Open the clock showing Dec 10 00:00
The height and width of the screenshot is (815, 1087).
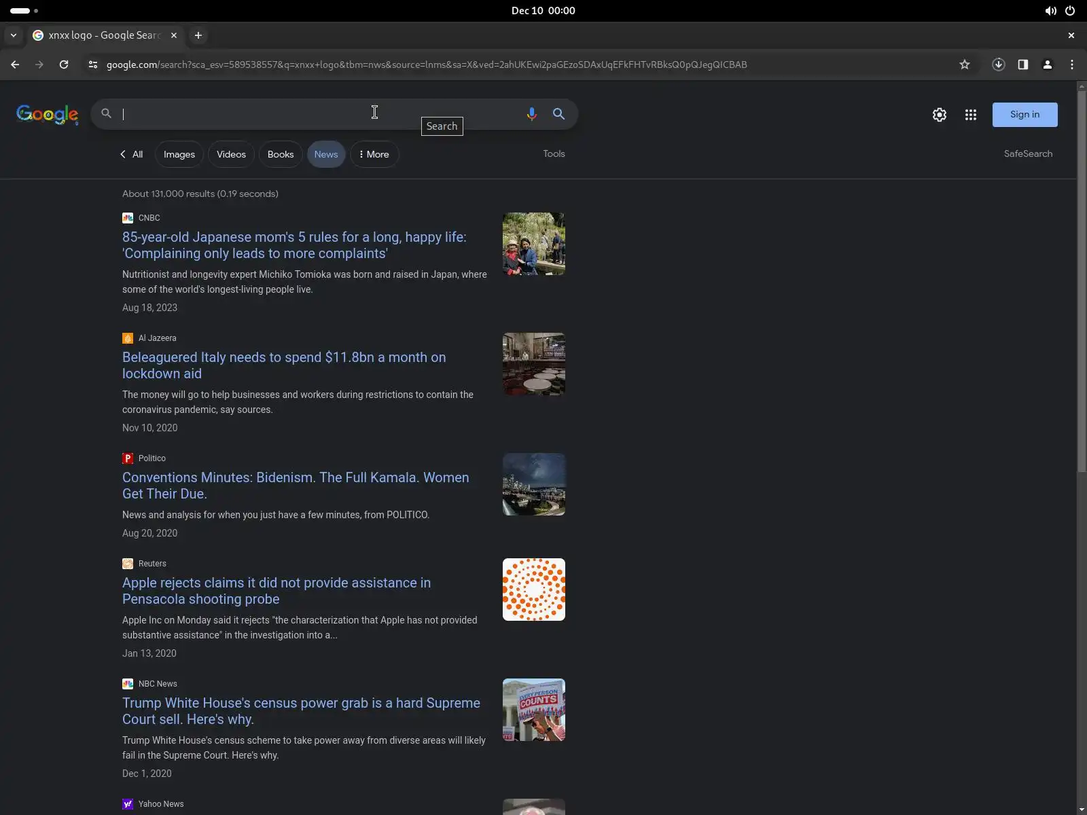[543, 11]
